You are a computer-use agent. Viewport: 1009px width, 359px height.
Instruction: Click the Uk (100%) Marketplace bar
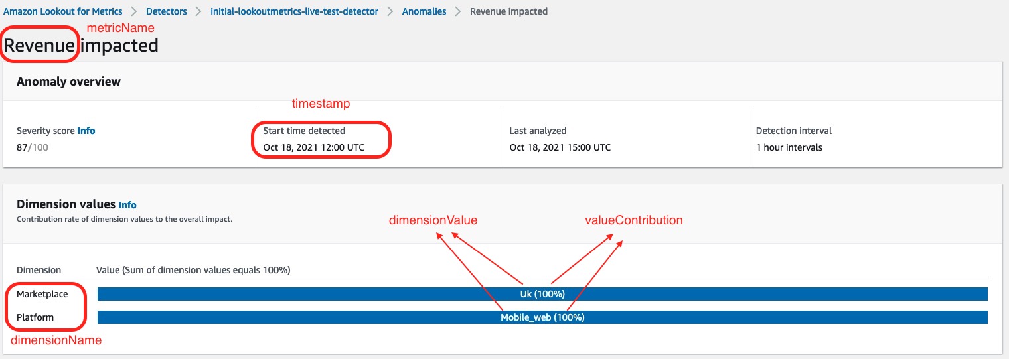pos(542,294)
